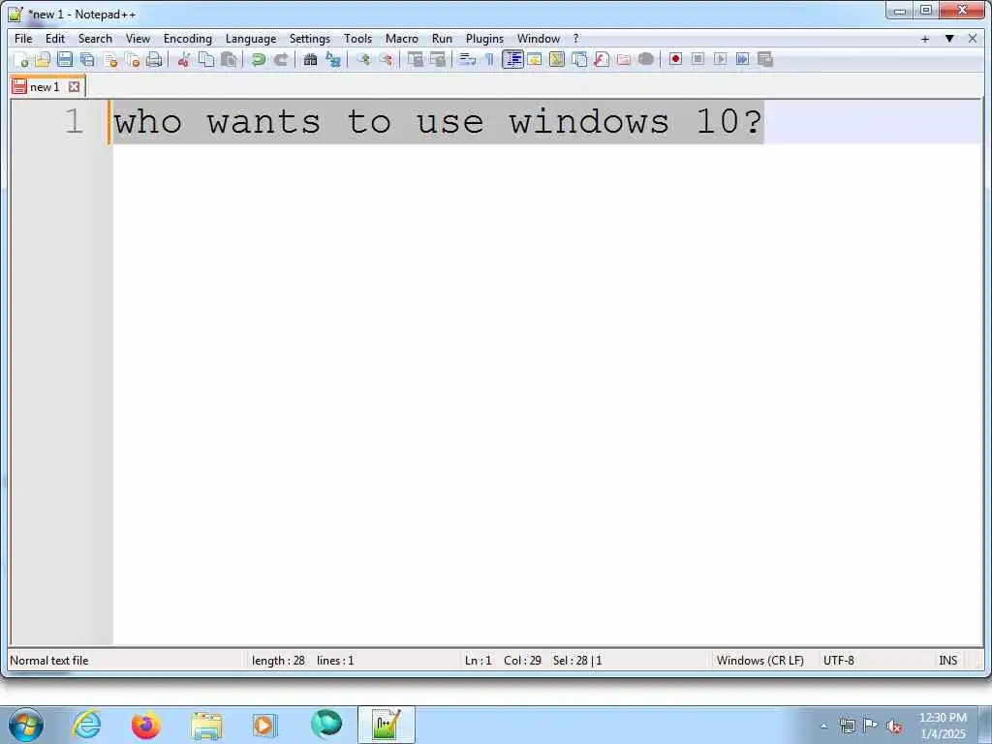Close the new 1 tab with its X
Screen dimensions: 992x744
coord(74,86)
